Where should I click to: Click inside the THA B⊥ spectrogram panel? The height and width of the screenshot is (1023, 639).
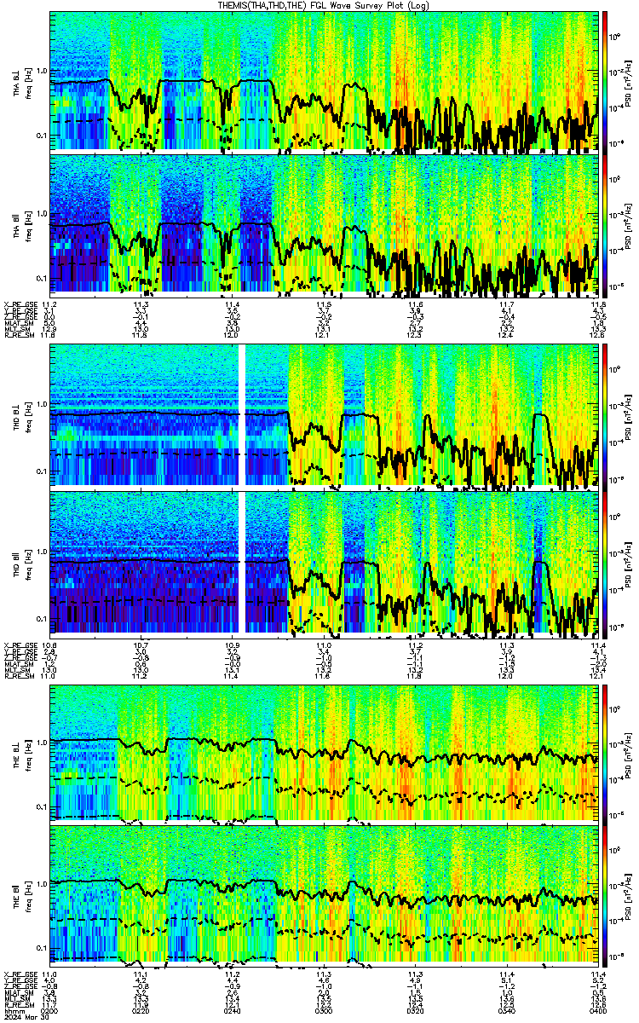click(x=324, y=81)
